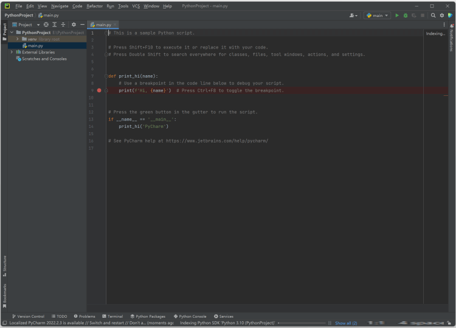
Task: Open the Refactor menu
Action: pos(94,6)
